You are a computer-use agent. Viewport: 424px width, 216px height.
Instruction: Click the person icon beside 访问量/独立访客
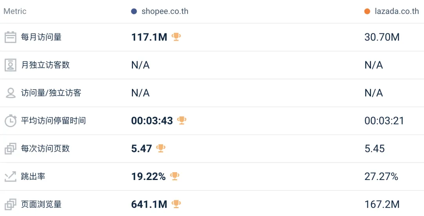click(x=10, y=93)
